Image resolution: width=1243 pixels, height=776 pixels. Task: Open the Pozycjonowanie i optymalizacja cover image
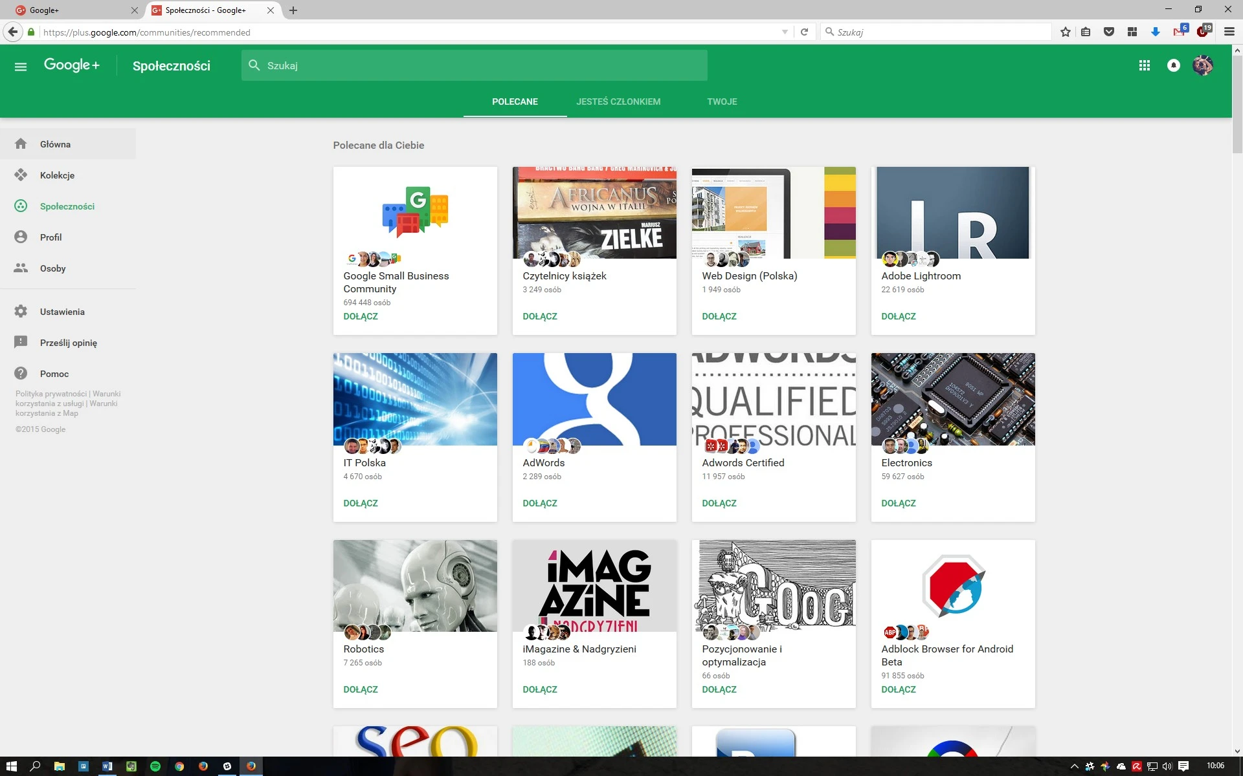click(x=774, y=586)
